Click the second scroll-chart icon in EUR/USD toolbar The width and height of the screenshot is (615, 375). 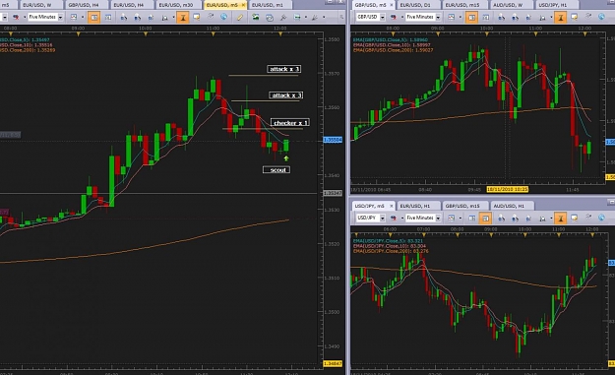coord(138,17)
